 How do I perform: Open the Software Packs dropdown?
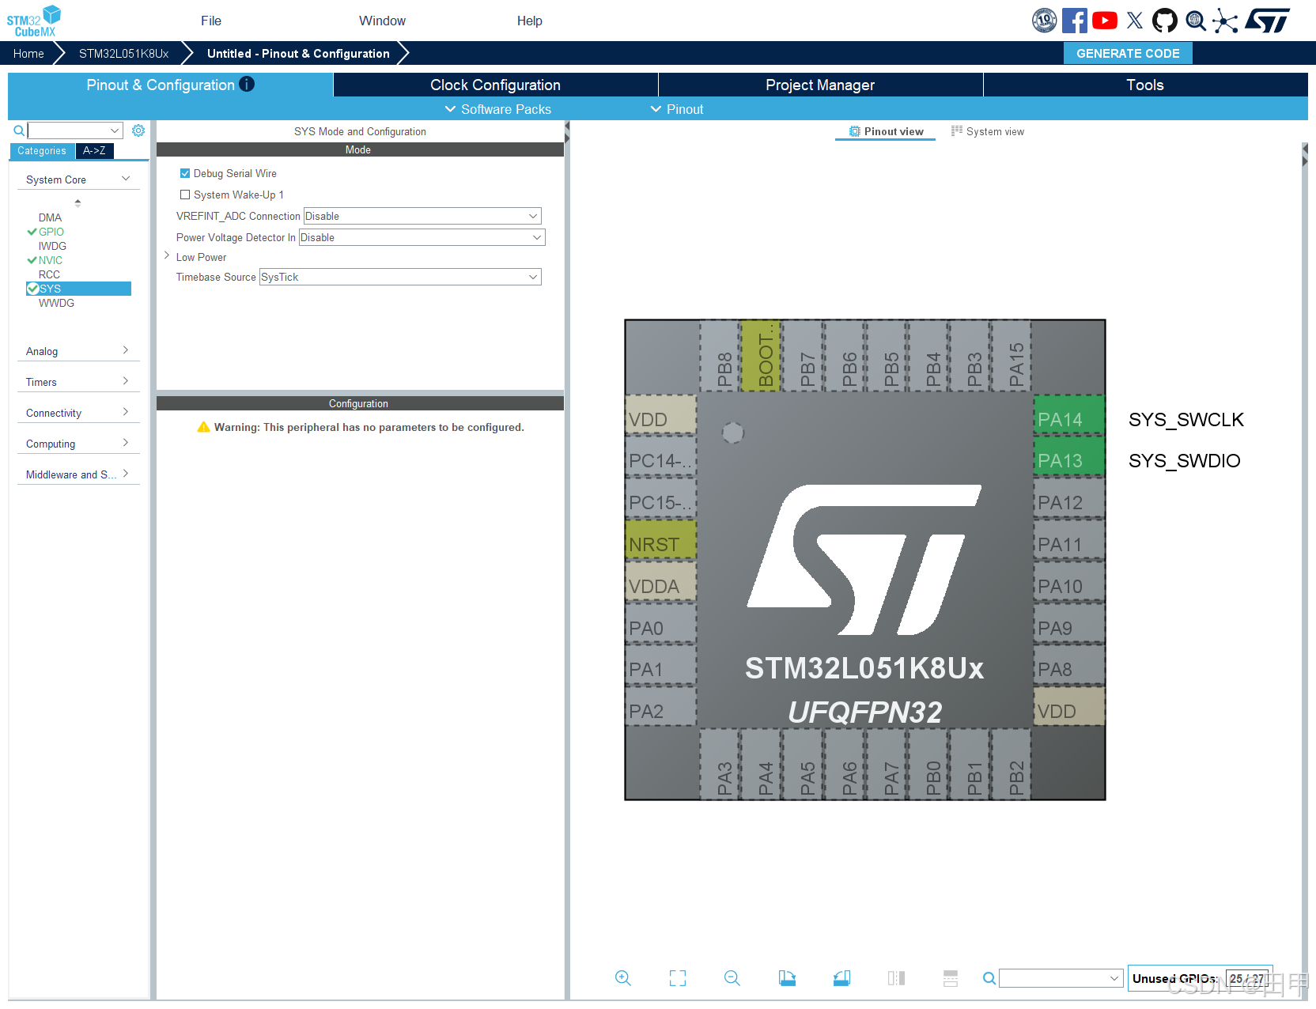click(x=498, y=109)
